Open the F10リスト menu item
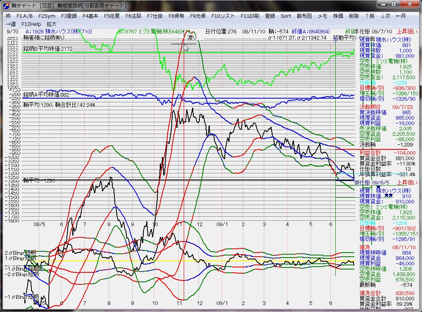 223,16
